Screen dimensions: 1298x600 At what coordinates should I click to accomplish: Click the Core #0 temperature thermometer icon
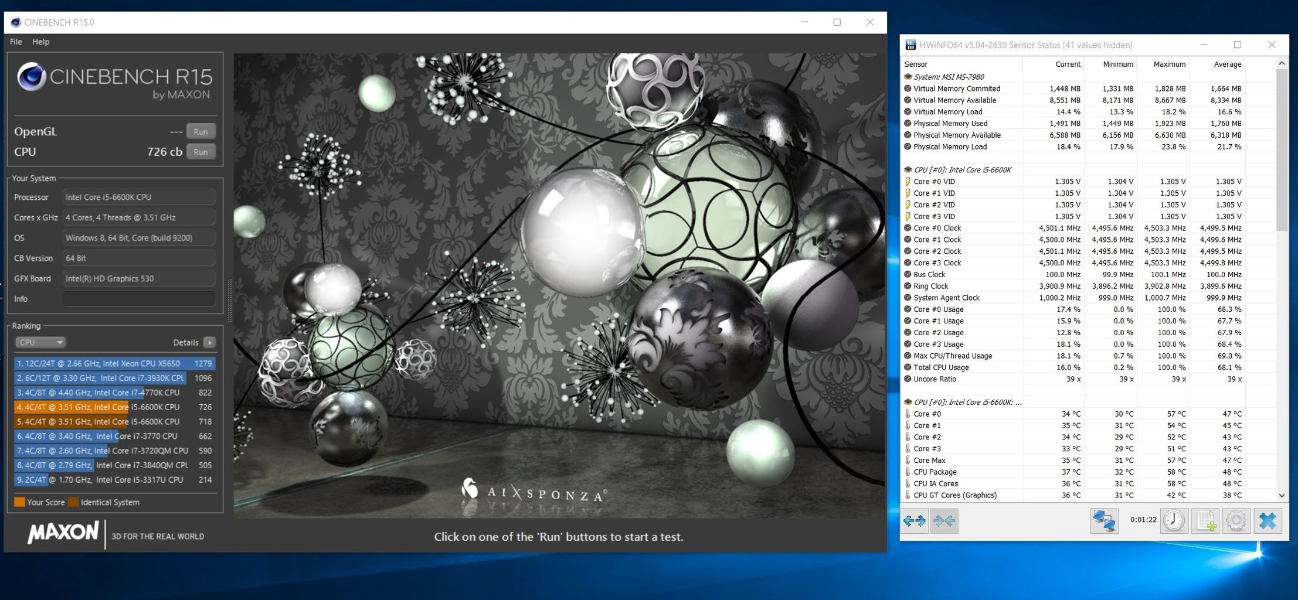click(908, 414)
